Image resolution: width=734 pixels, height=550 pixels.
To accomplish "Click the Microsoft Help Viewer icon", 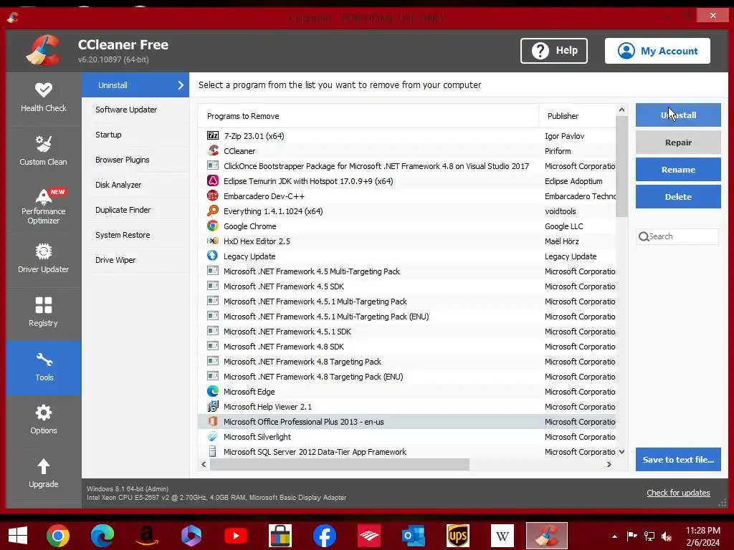I will pyautogui.click(x=212, y=407).
